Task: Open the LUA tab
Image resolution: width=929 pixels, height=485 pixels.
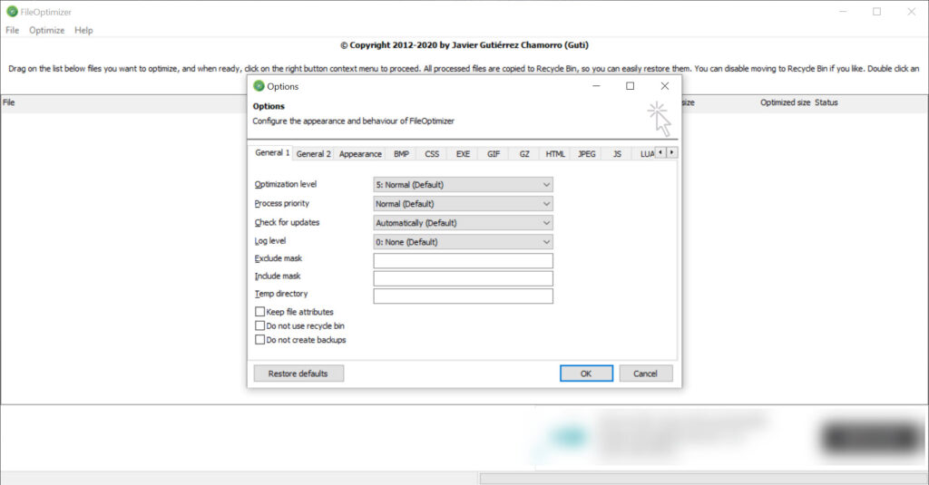Action: pos(645,154)
